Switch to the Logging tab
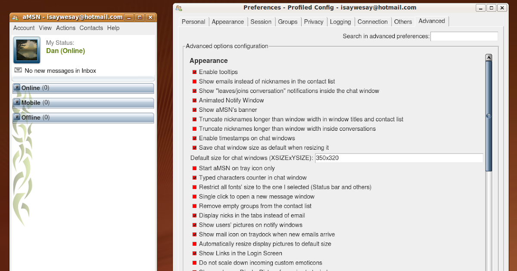 pos(341,22)
